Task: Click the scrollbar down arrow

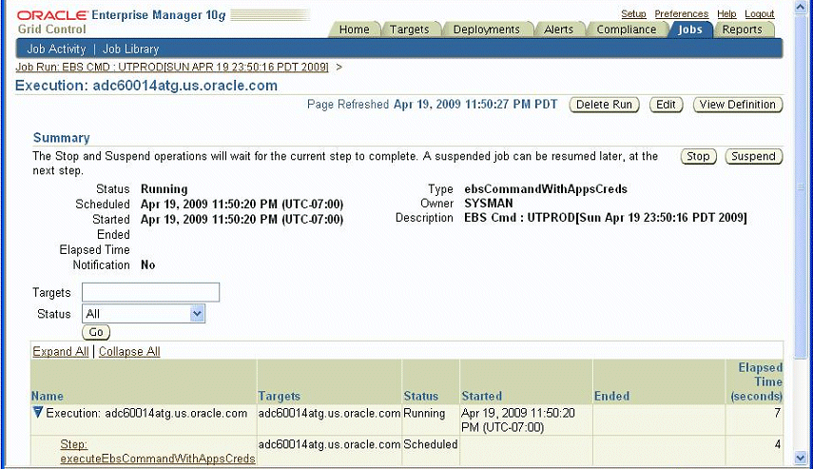Action: click(801, 458)
